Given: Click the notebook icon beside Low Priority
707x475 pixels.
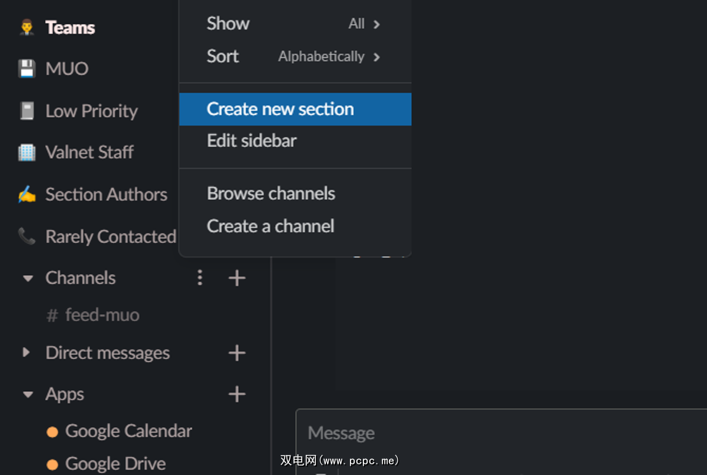Looking at the screenshot, I should click(27, 111).
